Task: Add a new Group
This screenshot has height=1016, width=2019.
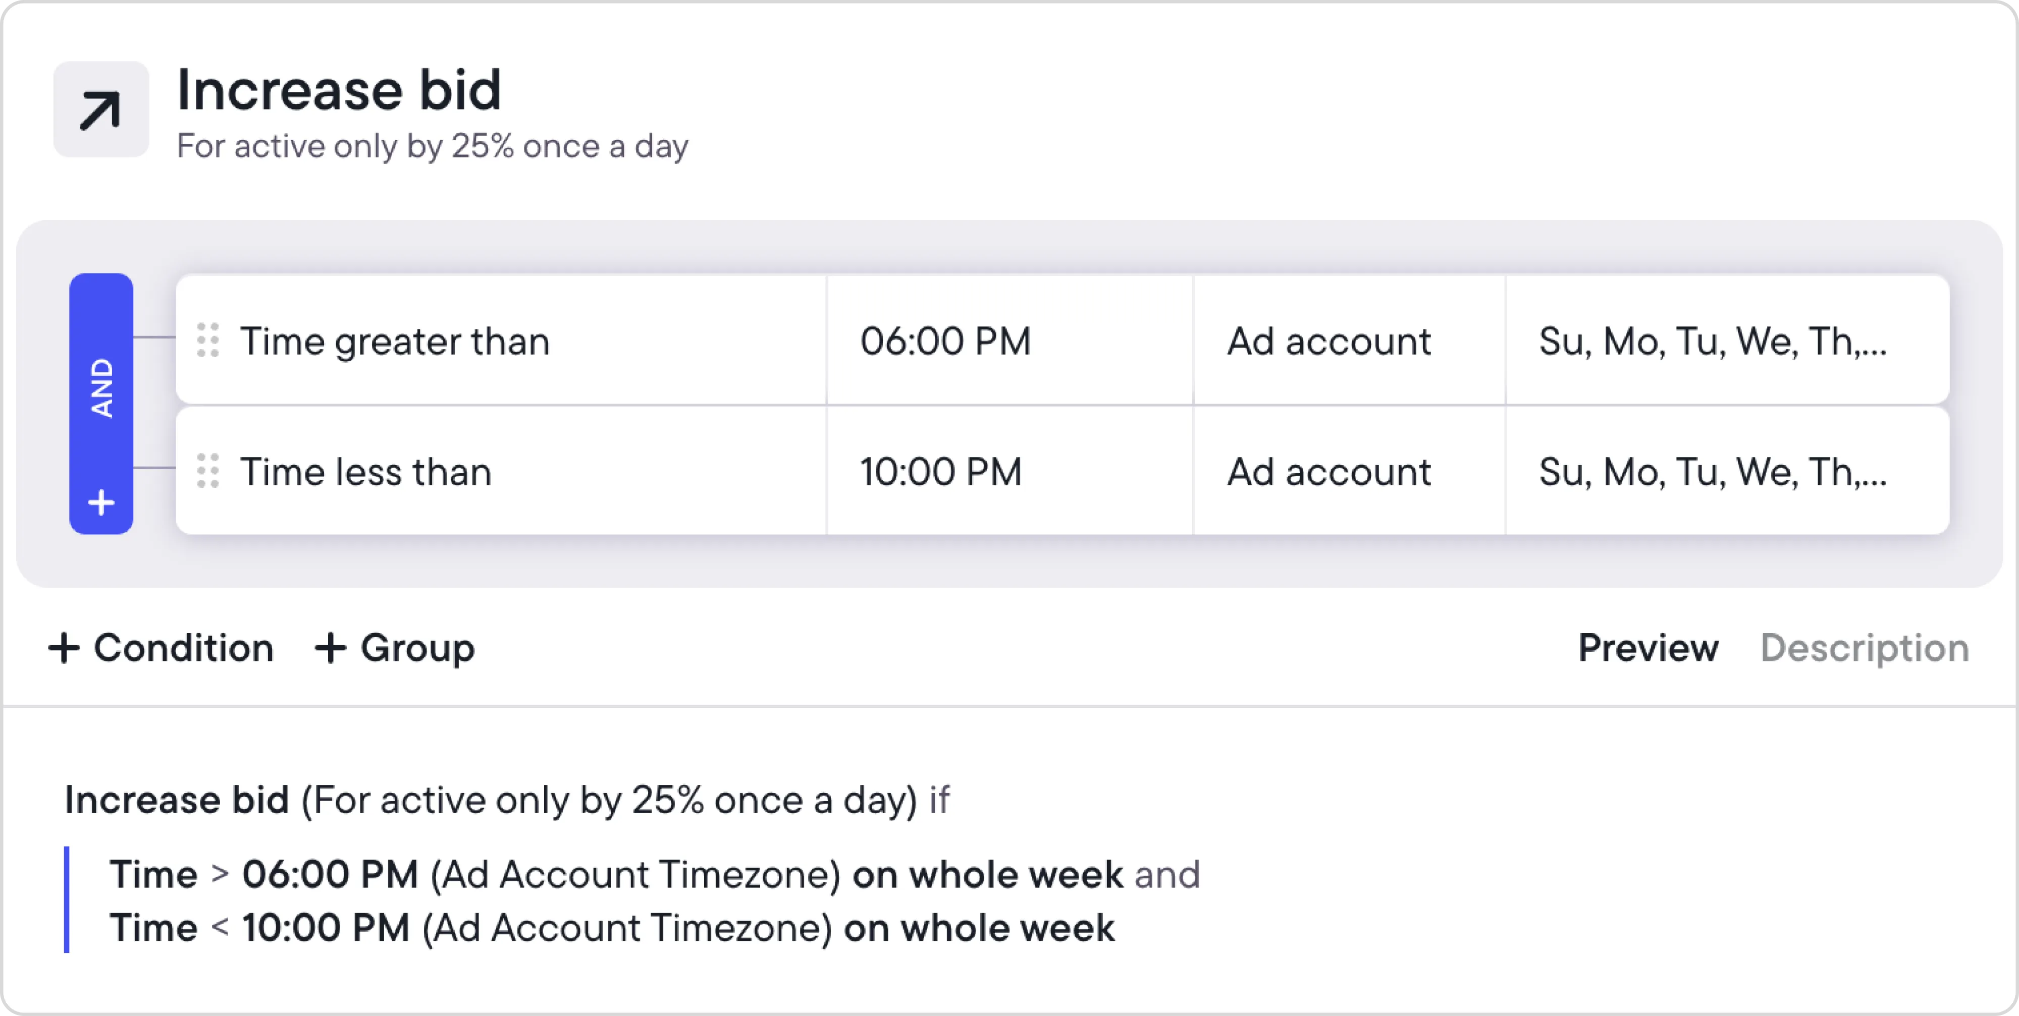Action: (395, 649)
